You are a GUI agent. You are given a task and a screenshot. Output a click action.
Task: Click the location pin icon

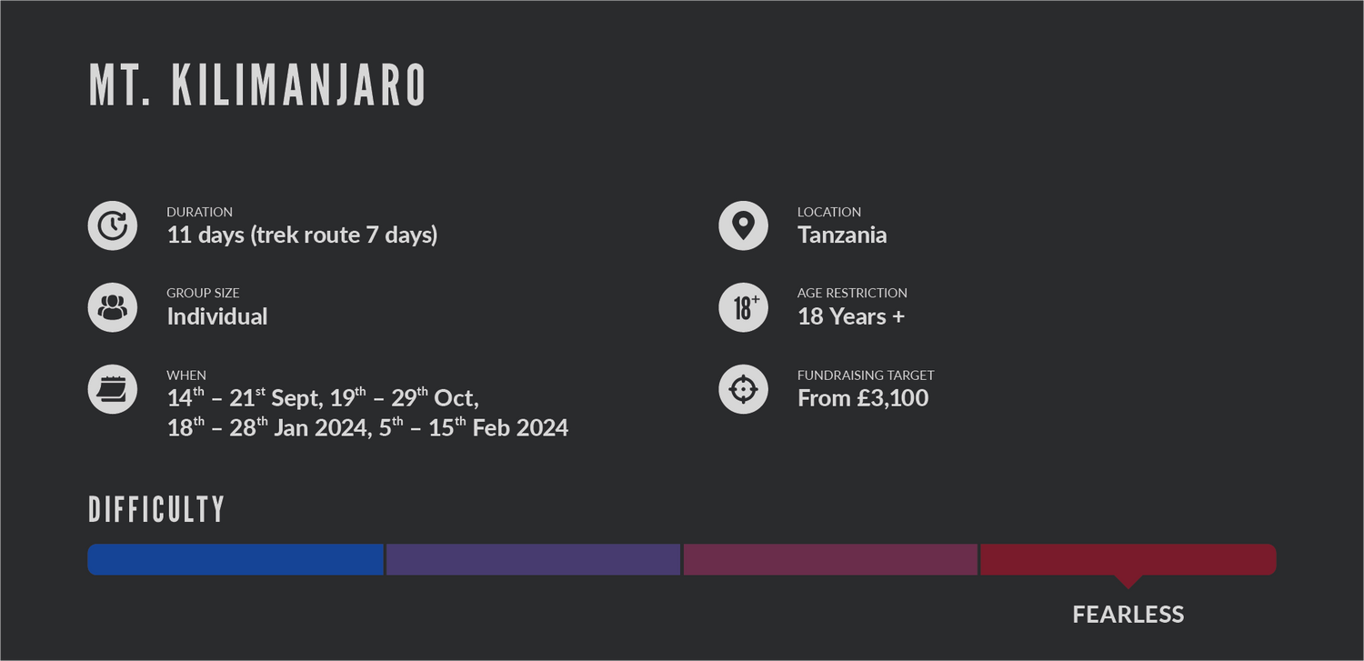(744, 225)
